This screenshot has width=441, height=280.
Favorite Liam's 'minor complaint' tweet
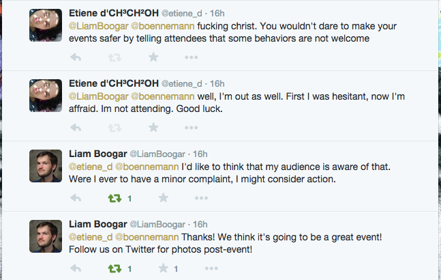point(163,198)
